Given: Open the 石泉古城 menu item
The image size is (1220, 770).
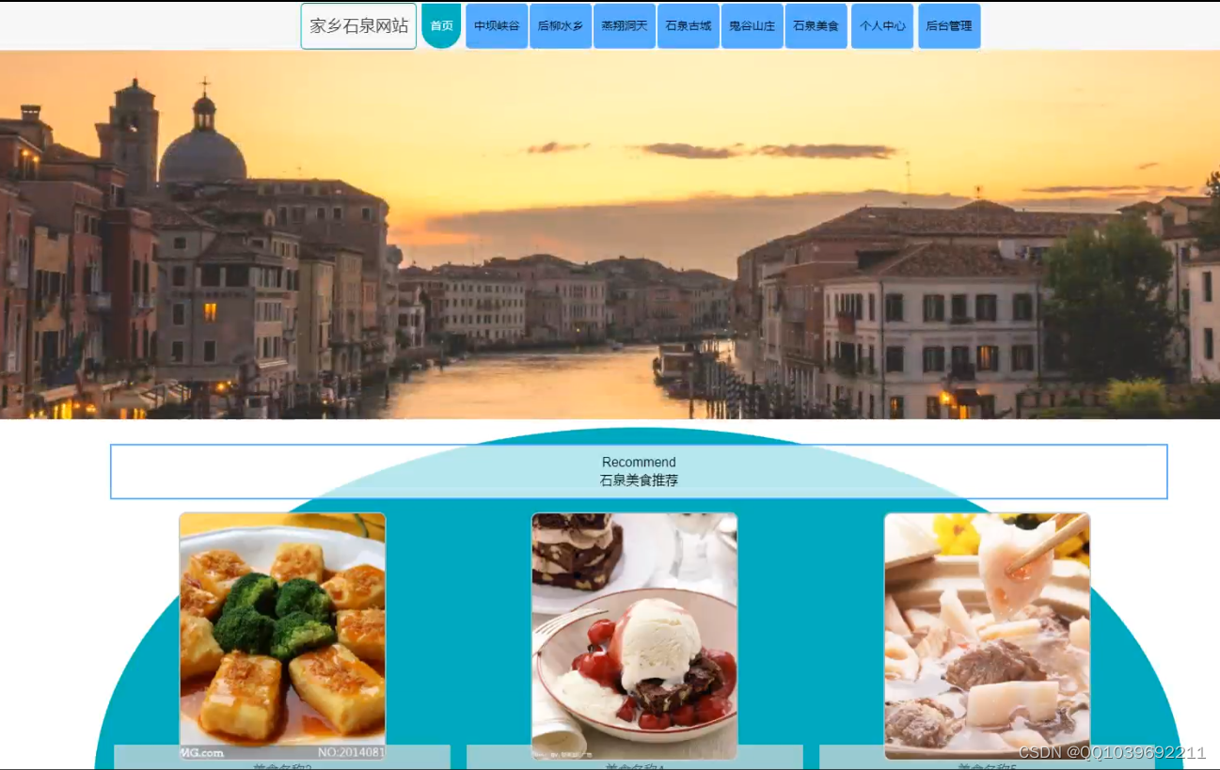Looking at the screenshot, I should (689, 26).
